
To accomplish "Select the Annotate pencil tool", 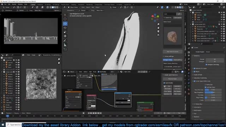I will tap(65, 41).
